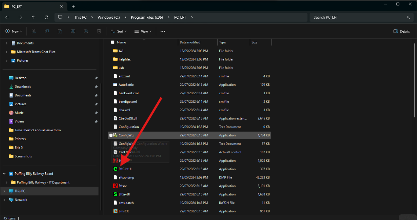Open chevron dropdown after PC_EFT in address bar
Screen dimensions: 417x220
(192, 17)
